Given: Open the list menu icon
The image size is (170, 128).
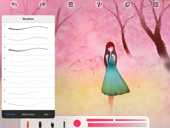Looking at the screenshot, I should 156,4.
